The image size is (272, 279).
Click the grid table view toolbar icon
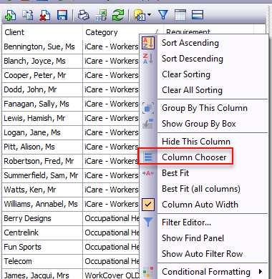(x=180, y=15)
